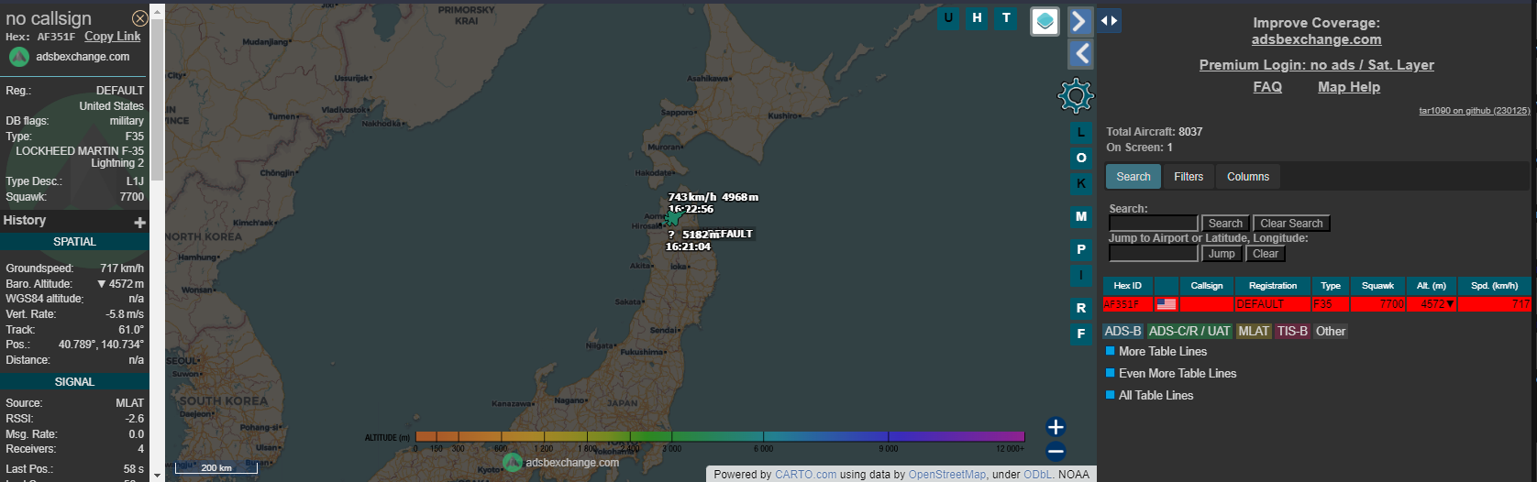Click the Search button

click(x=1225, y=224)
